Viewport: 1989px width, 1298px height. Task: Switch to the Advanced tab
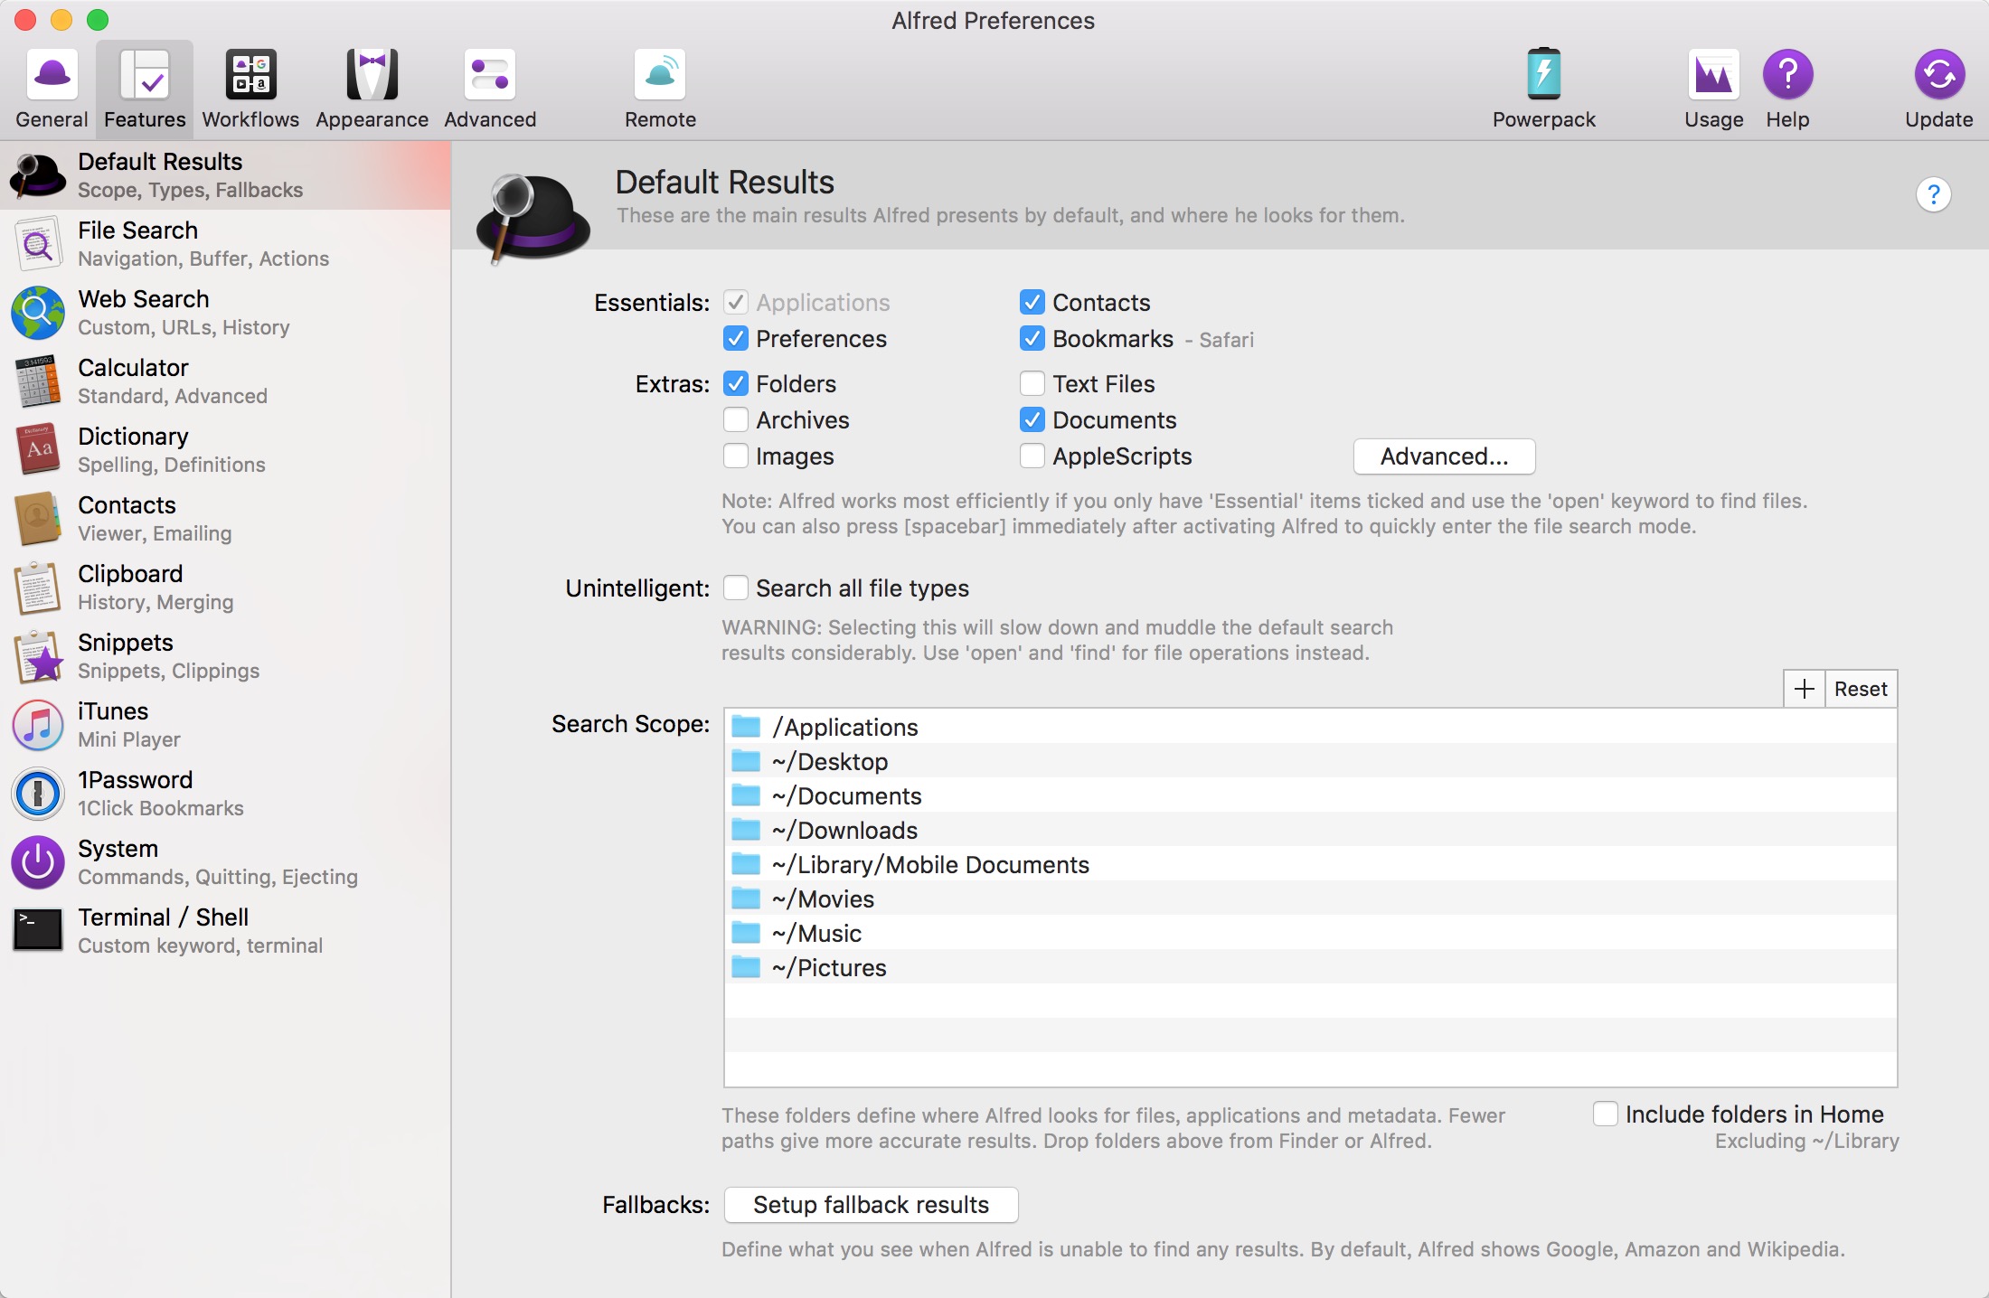(490, 89)
